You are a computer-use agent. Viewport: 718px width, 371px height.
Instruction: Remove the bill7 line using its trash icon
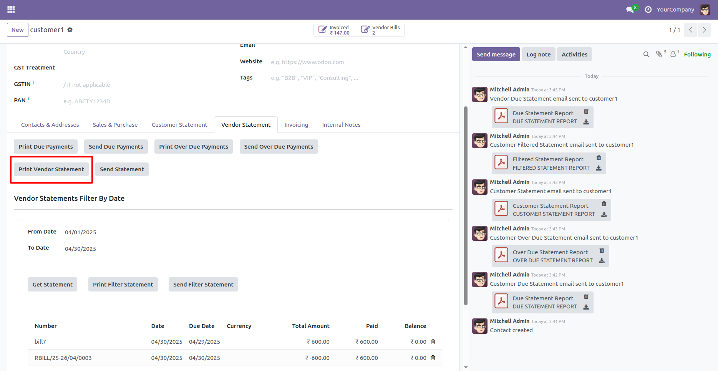click(433, 341)
